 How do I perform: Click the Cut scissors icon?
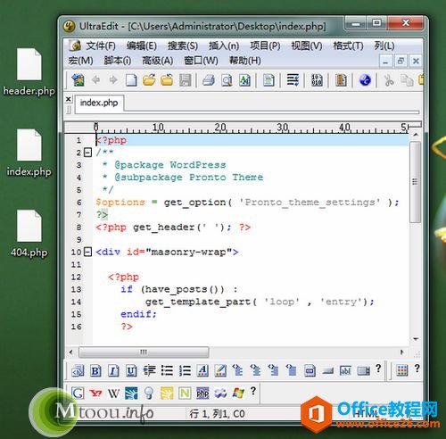(x=388, y=80)
